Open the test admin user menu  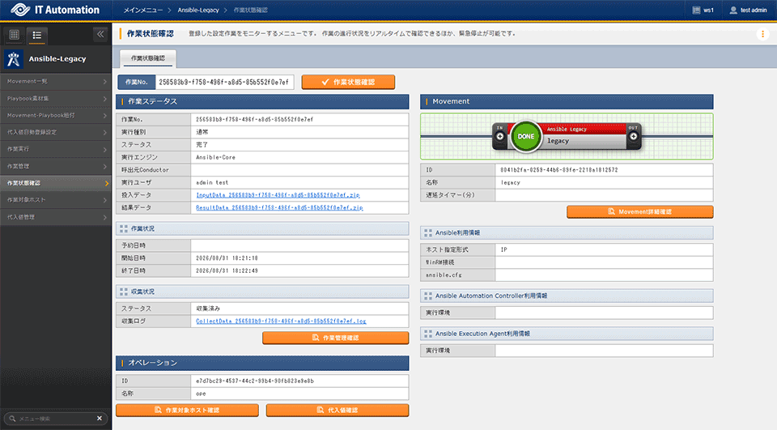(748, 10)
